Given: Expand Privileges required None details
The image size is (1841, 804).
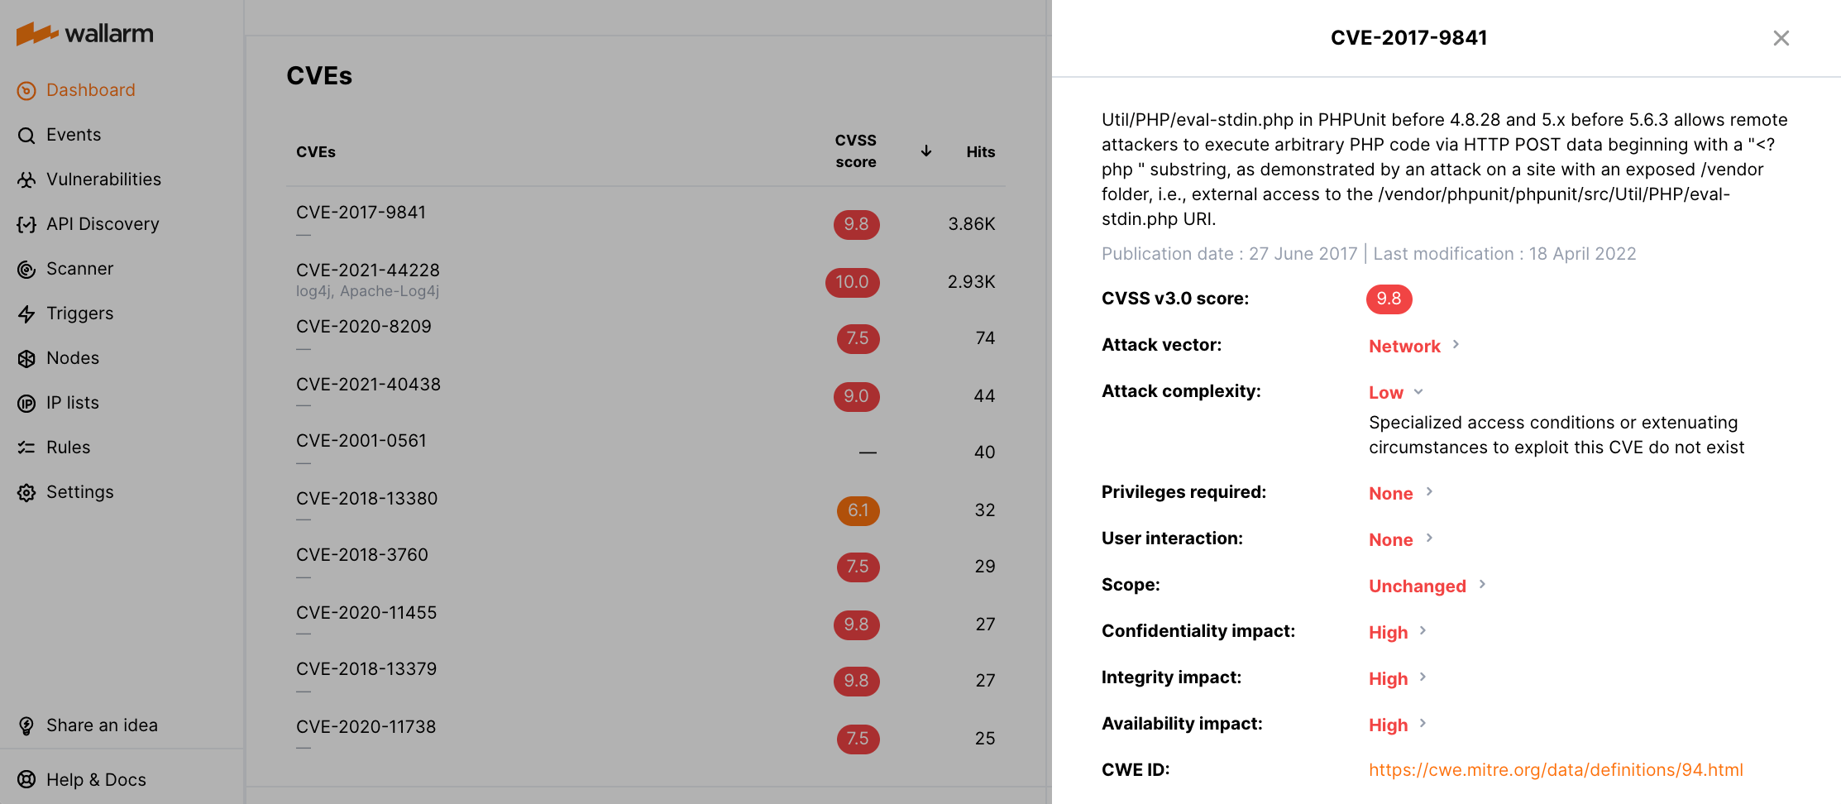Looking at the screenshot, I should [1430, 492].
